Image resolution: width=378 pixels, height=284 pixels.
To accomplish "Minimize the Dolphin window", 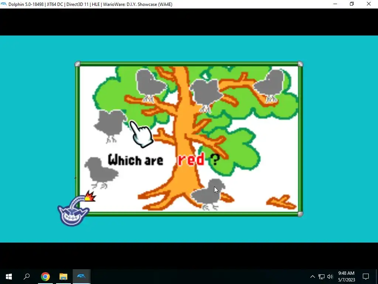I will click(335, 4).
